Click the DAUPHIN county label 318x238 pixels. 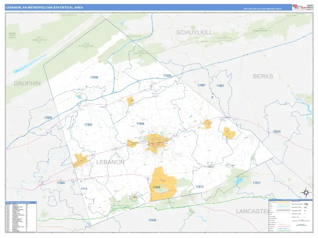click(x=27, y=83)
